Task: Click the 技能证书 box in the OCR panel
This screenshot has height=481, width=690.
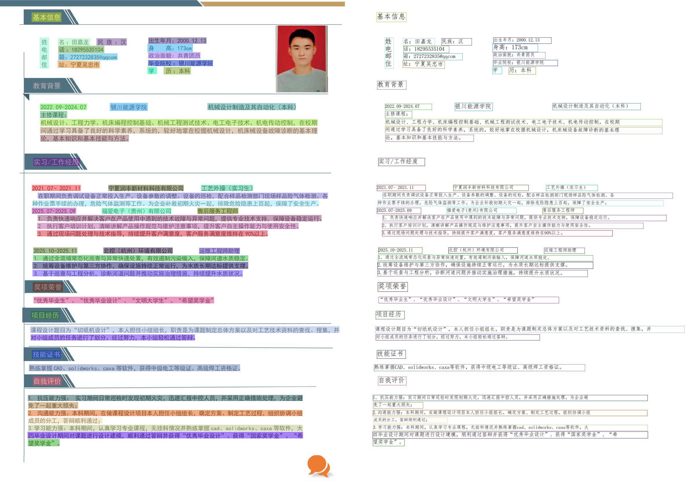Action: [x=391, y=354]
